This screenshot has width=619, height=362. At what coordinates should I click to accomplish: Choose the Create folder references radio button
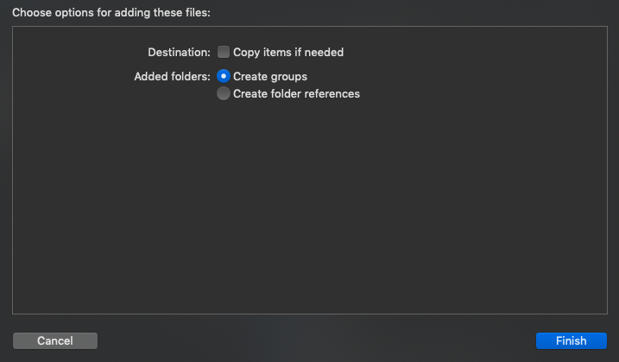(x=224, y=93)
